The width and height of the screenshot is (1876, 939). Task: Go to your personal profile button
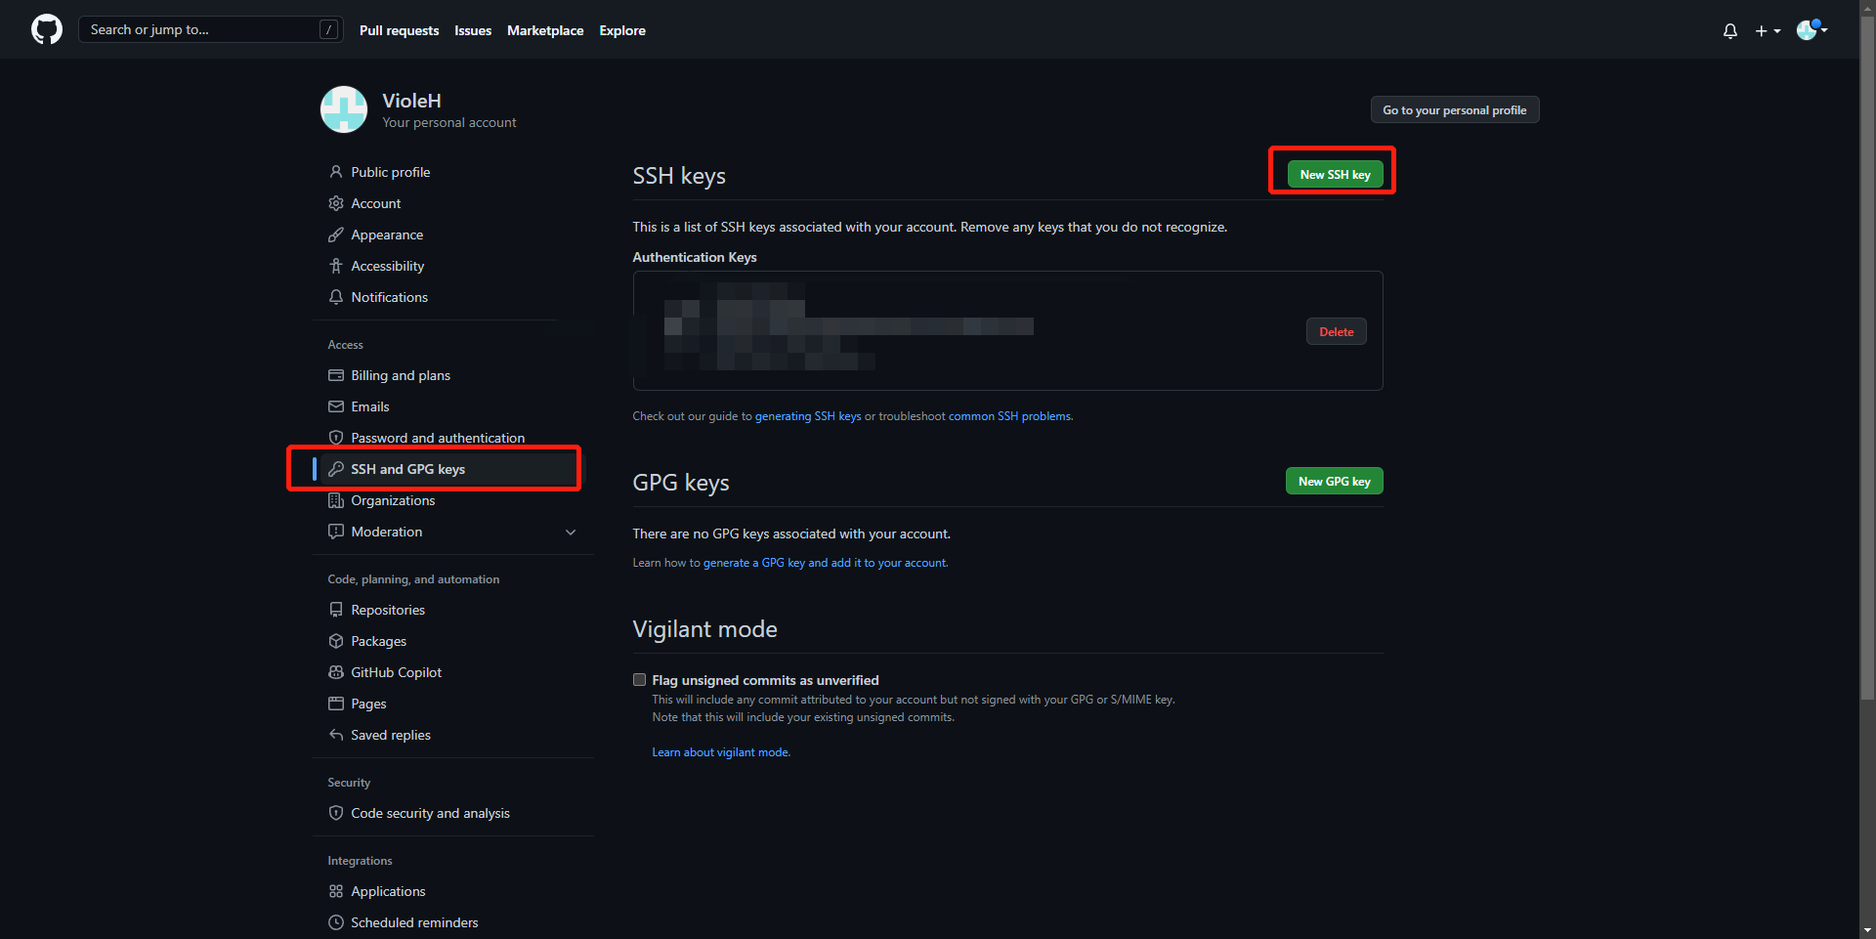pyautogui.click(x=1455, y=110)
